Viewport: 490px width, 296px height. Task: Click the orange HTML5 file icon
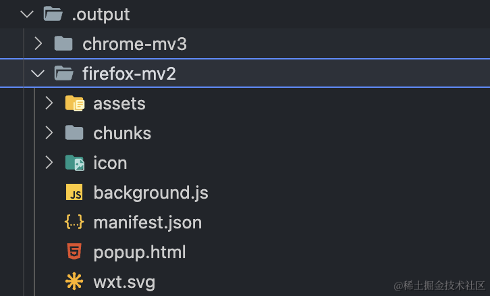[x=74, y=252]
